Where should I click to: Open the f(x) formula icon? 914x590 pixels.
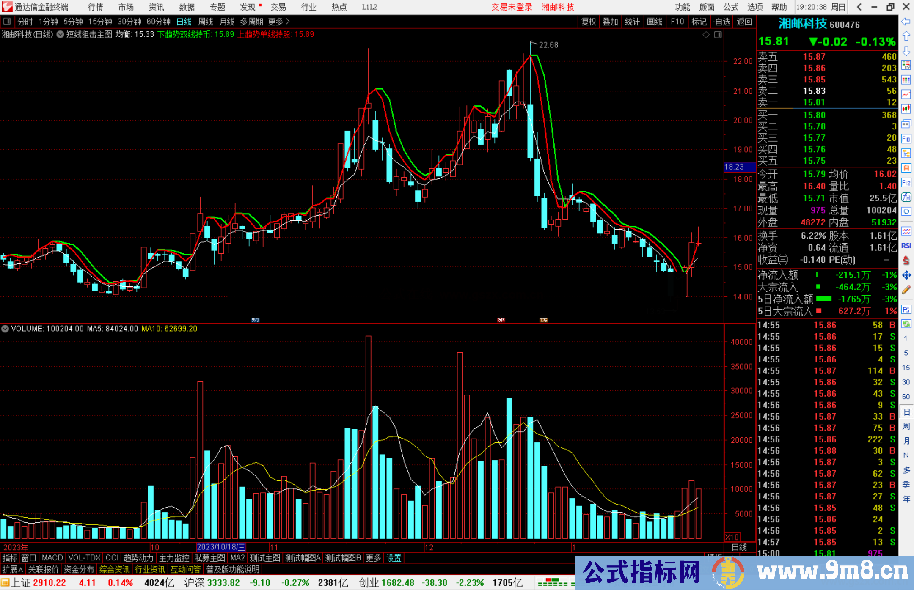(x=906, y=197)
